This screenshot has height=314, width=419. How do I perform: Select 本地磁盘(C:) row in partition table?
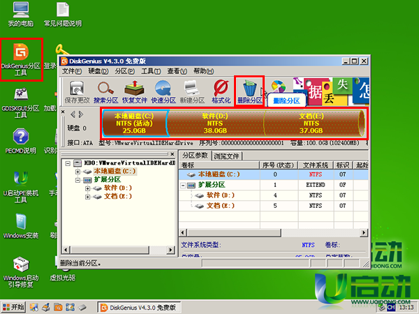pyautogui.click(x=273, y=174)
